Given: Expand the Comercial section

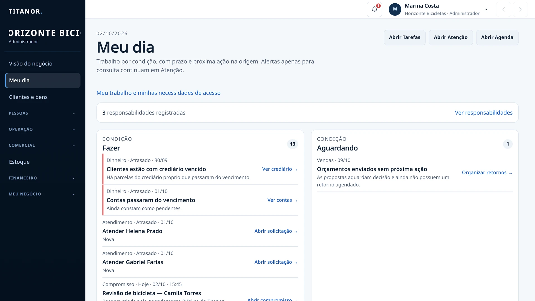Looking at the screenshot, I should [x=42, y=145].
